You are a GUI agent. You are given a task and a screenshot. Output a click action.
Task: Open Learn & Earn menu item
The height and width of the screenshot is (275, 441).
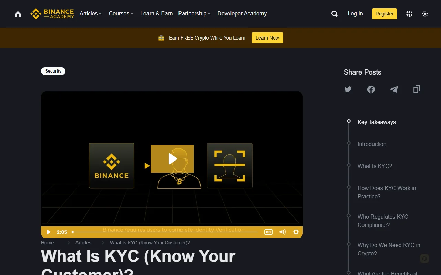(156, 14)
